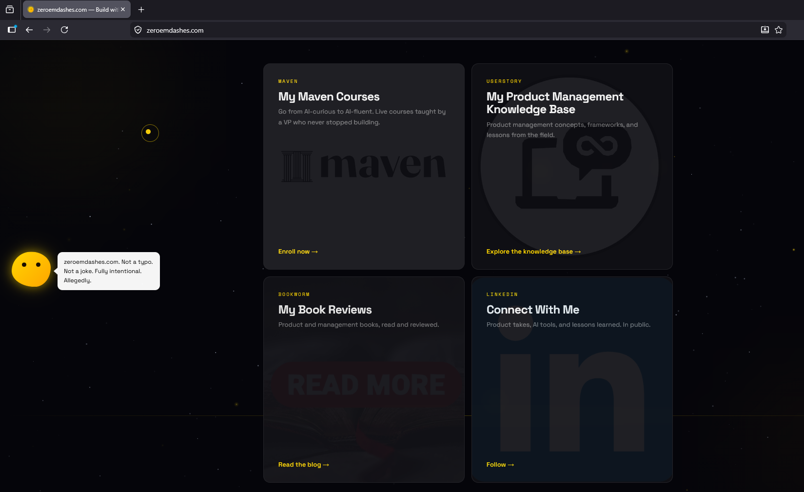804x492 pixels.
Task: Click the install/save page icon in the address bar
Action: point(765,30)
